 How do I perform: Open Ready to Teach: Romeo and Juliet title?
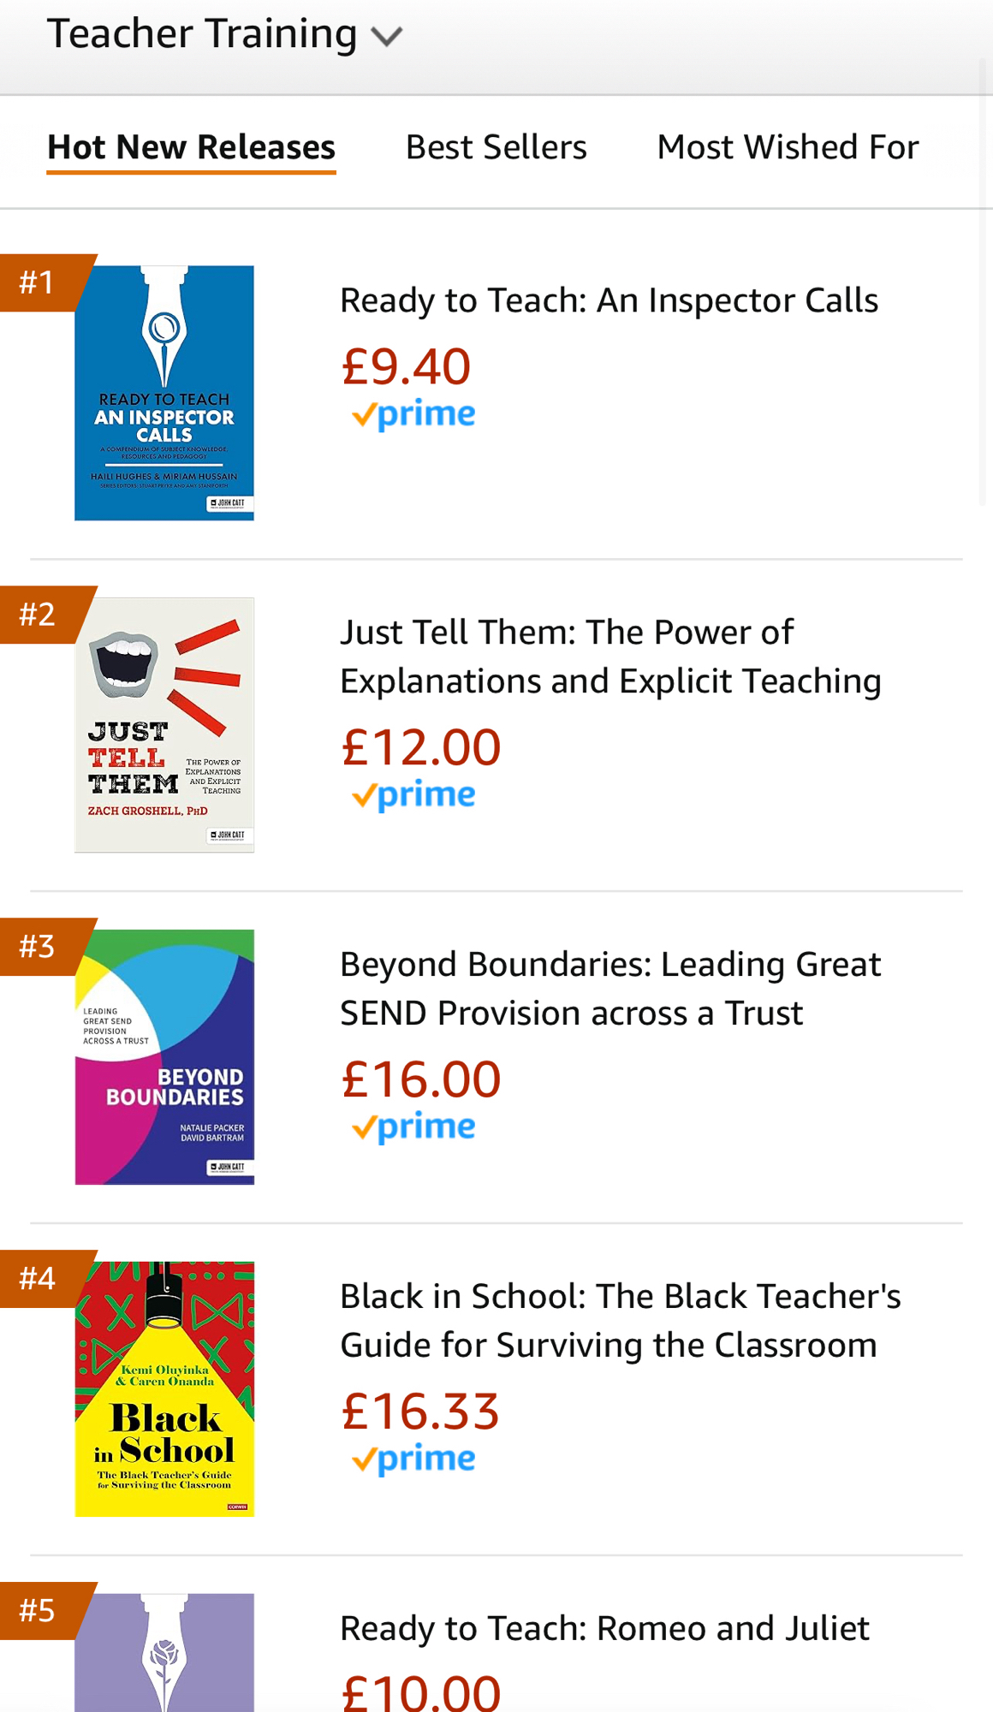click(x=604, y=1628)
